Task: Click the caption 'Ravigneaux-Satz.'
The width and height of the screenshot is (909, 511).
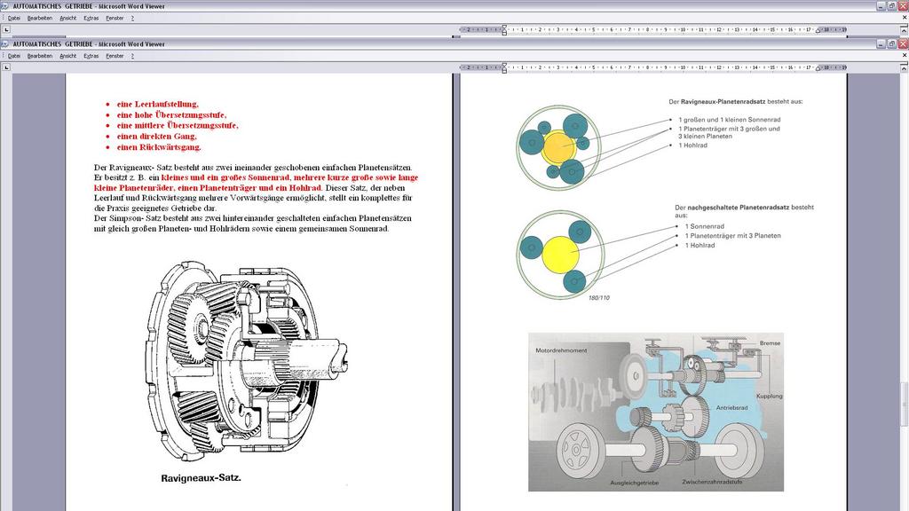Action: click(201, 478)
